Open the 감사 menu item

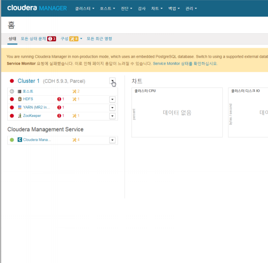[142, 9]
